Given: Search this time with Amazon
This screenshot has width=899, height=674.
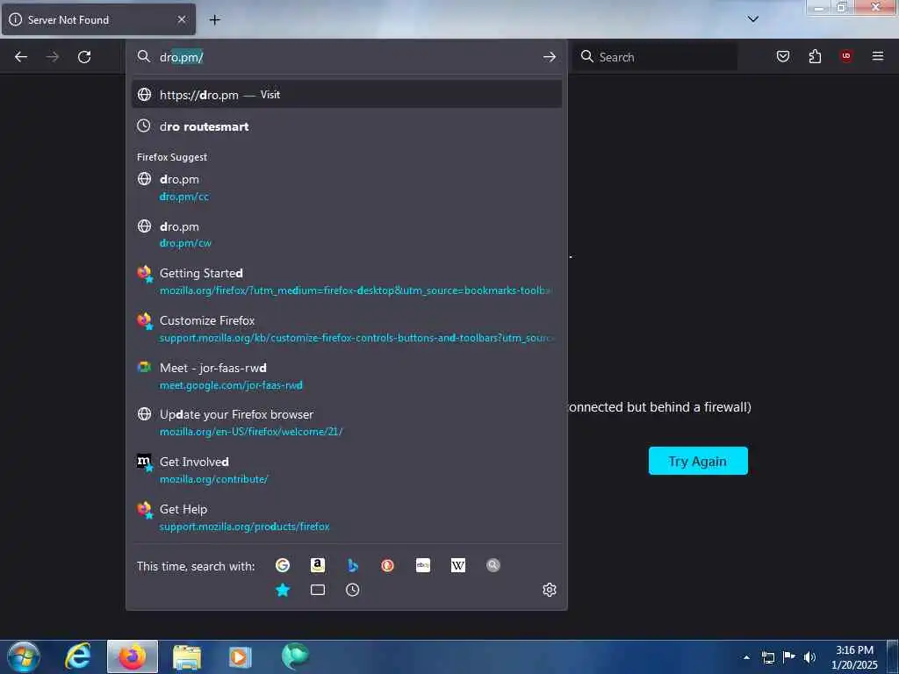Looking at the screenshot, I should point(318,566).
